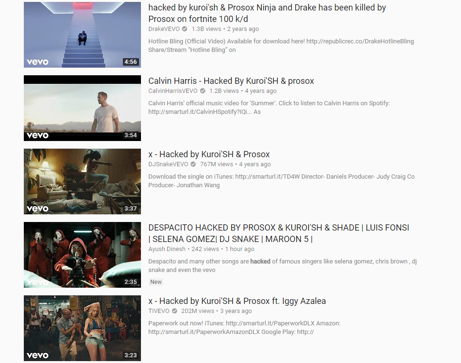Click the 'Hotline Bling (Official Video)' description
This screenshot has width=461, height=363.
(x=281, y=46)
